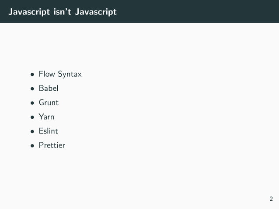Click the "Yarn" list item text
Image resolution: width=279 pixels, height=209 pixels.
[46, 116]
